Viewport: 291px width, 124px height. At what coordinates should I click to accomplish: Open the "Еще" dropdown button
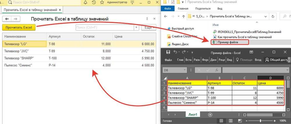pyautogui.click(x=149, y=27)
